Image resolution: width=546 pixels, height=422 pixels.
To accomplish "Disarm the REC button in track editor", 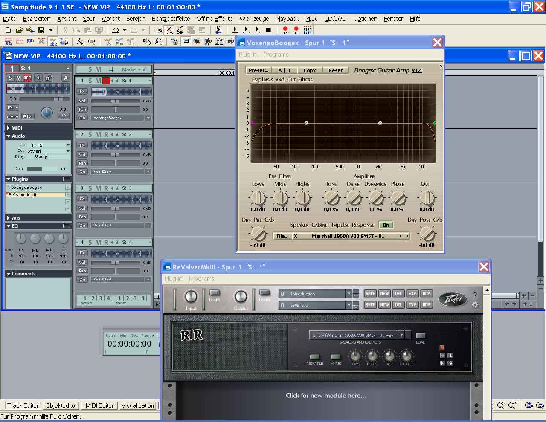I will pyautogui.click(x=27, y=78).
